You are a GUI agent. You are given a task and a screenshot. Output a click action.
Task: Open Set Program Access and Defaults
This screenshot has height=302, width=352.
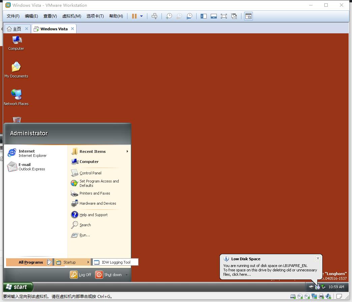[x=100, y=183]
